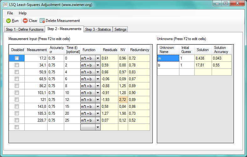
Task: Open the Help menu
Action: 23,13
